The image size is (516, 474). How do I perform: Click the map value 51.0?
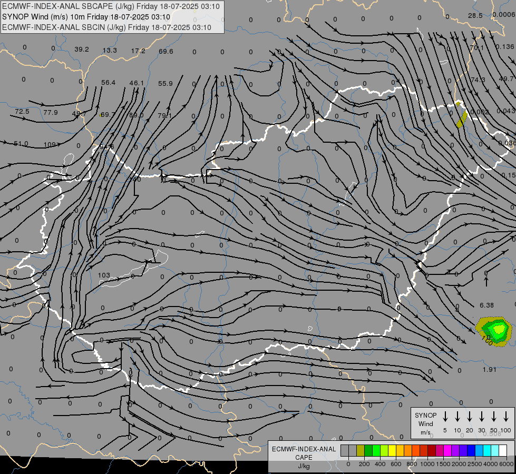[21, 144]
